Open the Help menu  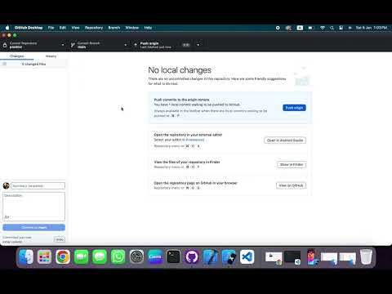(148, 28)
